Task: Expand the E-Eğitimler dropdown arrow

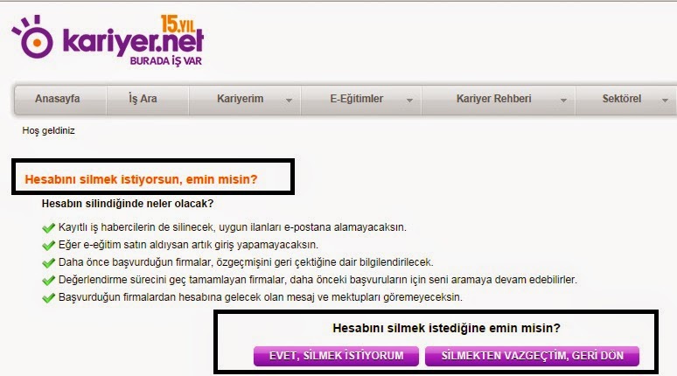Action: coord(409,101)
